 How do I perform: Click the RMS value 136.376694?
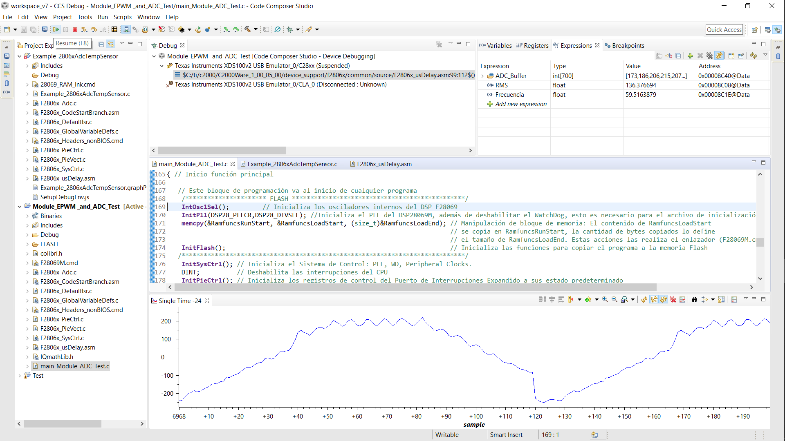point(641,85)
